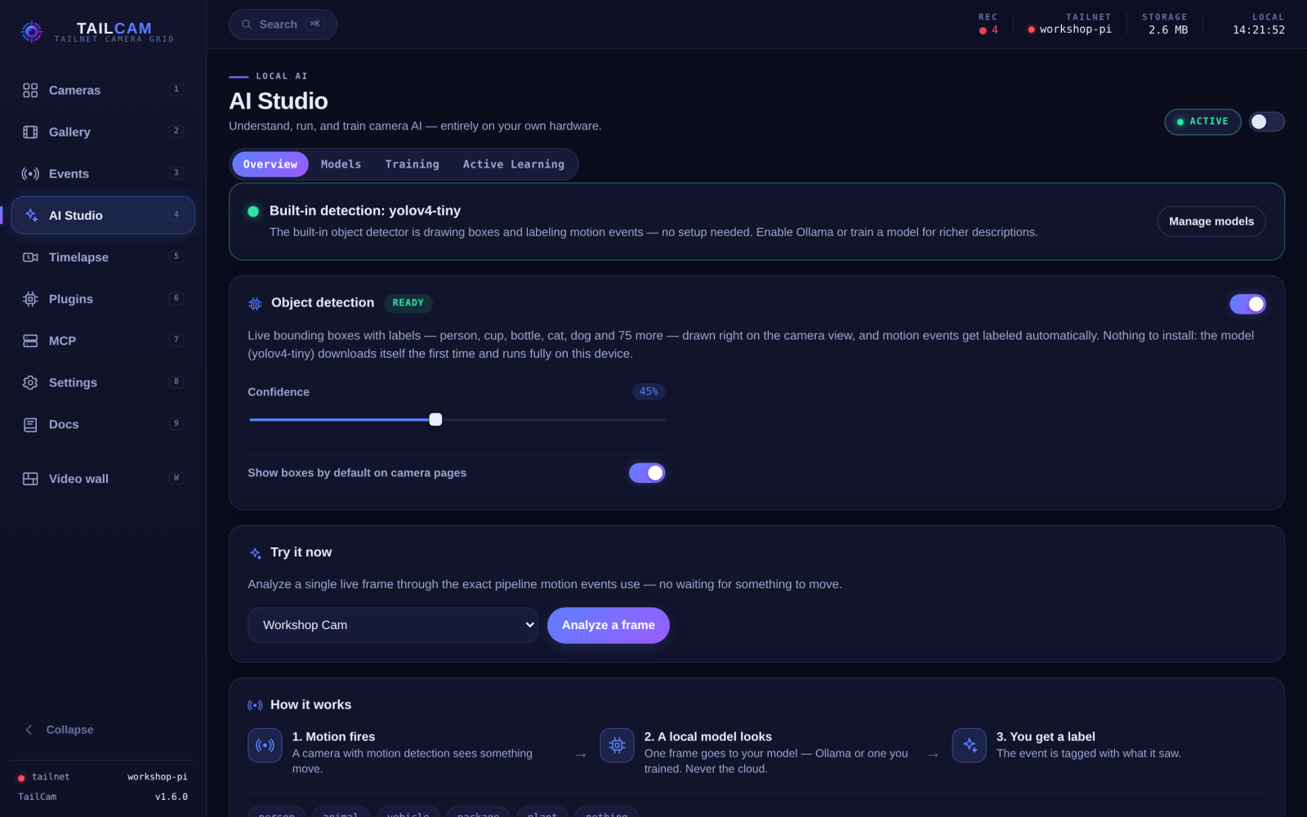This screenshot has height=817, width=1307.
Task: Go to the Timelapse page
Action: [x=103, y=257]
